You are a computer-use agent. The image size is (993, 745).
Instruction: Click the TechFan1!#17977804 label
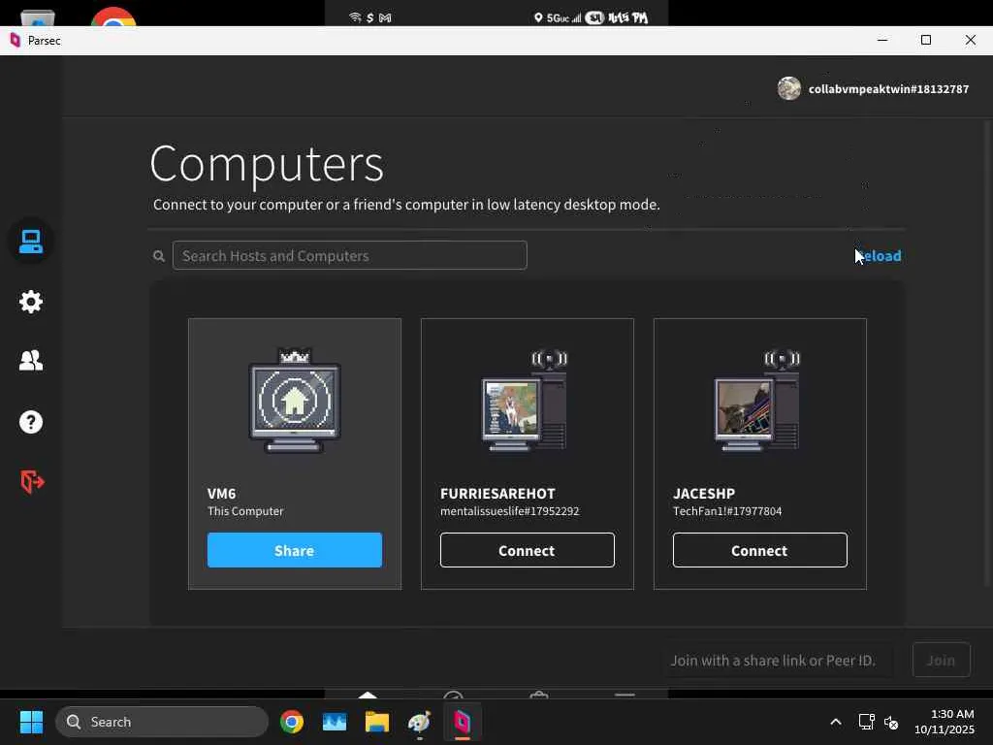coord(727,511)
